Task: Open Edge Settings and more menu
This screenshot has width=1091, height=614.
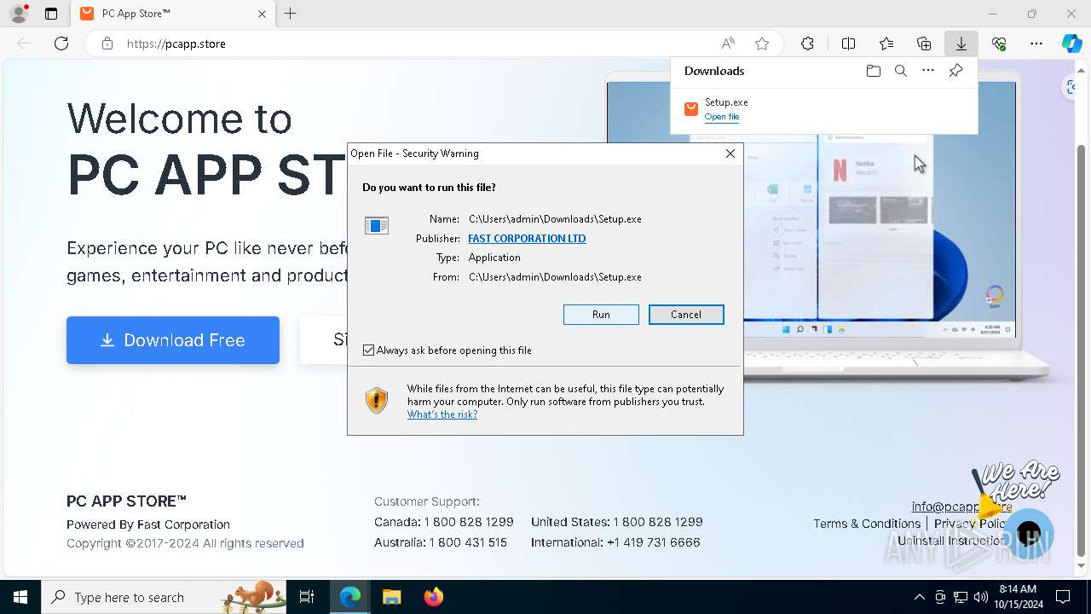Action: point(1036,43)
